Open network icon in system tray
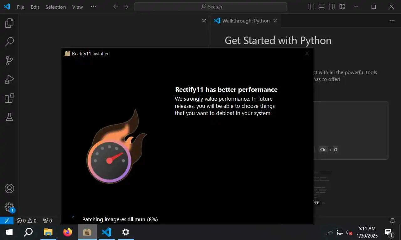 [340, 232]
